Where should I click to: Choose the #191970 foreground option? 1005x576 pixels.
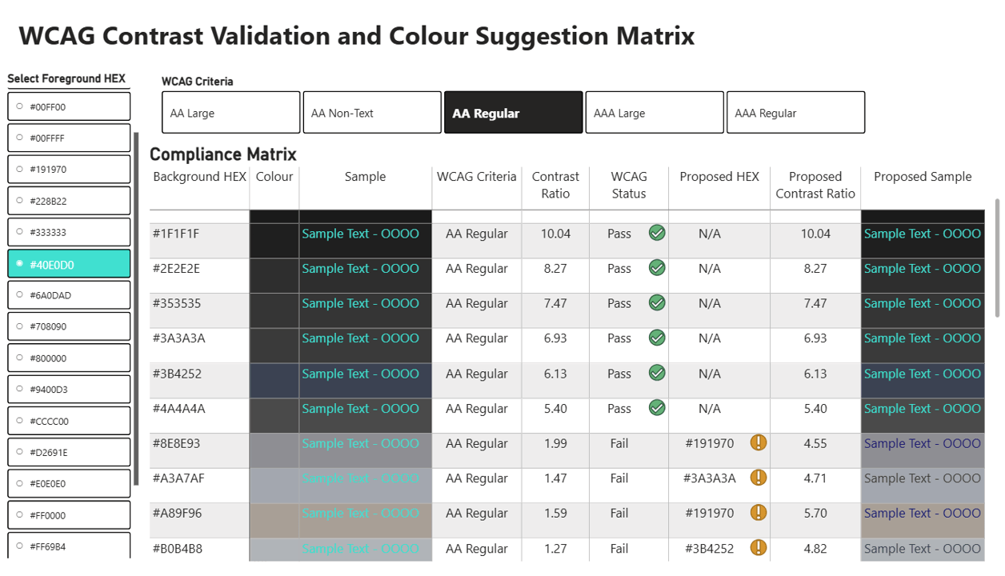[x=69, y=169]
